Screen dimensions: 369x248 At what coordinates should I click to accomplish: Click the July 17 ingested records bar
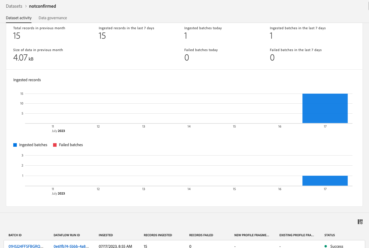[x=325, y=108]
